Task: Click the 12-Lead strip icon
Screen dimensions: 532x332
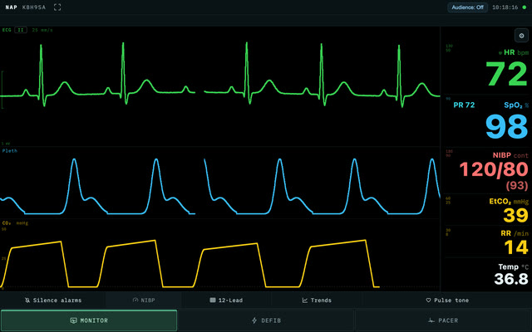Action: (x=213, y=300)
